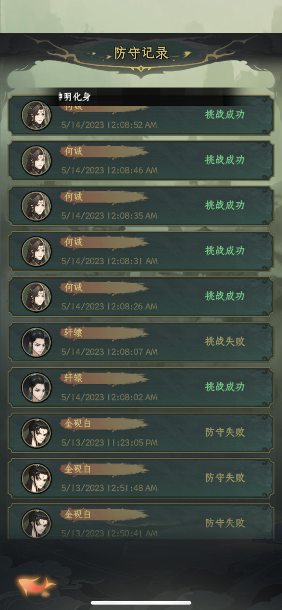
Task: Tap 金砚白's avatar on the 11:23:05 PM record
Action: click(x=37, y=433)
